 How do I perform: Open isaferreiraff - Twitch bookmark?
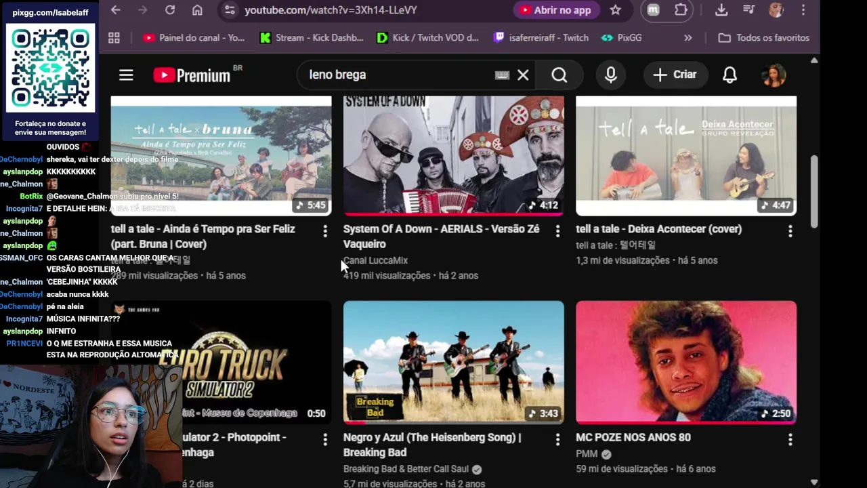coord(541,38)
